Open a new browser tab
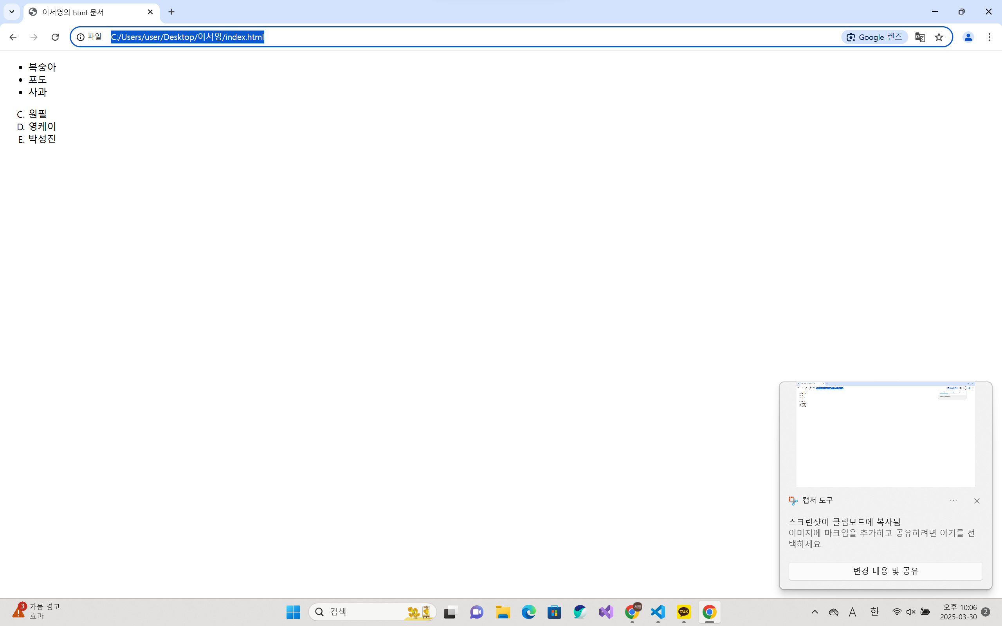The height and width of the screenshot is (626, 1002). (x=171, y=12)
